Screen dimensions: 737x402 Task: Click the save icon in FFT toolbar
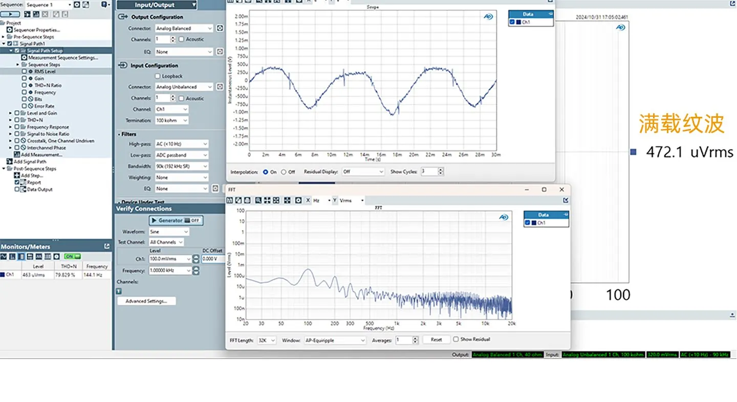(230, 200)
